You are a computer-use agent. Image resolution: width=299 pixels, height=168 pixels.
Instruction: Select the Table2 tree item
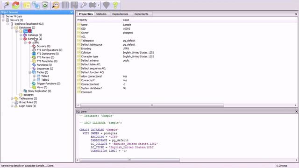click(x=45, y=80)
